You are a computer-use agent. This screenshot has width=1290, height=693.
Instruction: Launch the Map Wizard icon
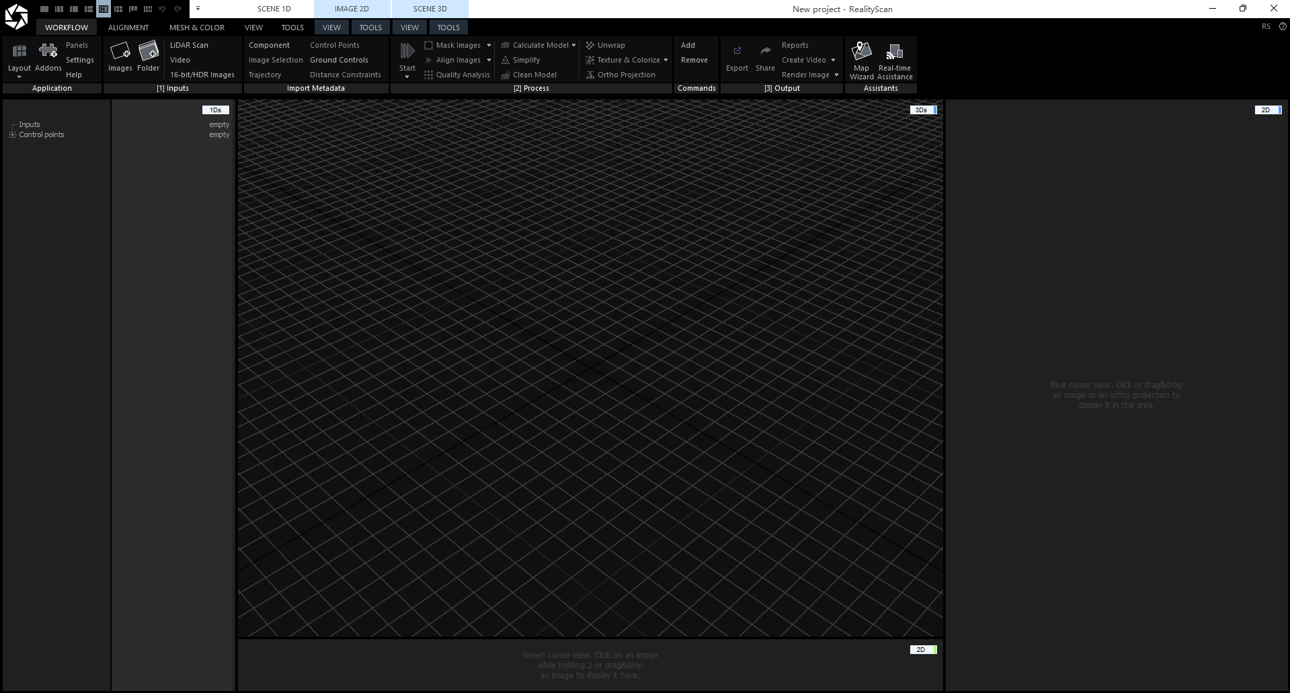click(x=862, y=51)
